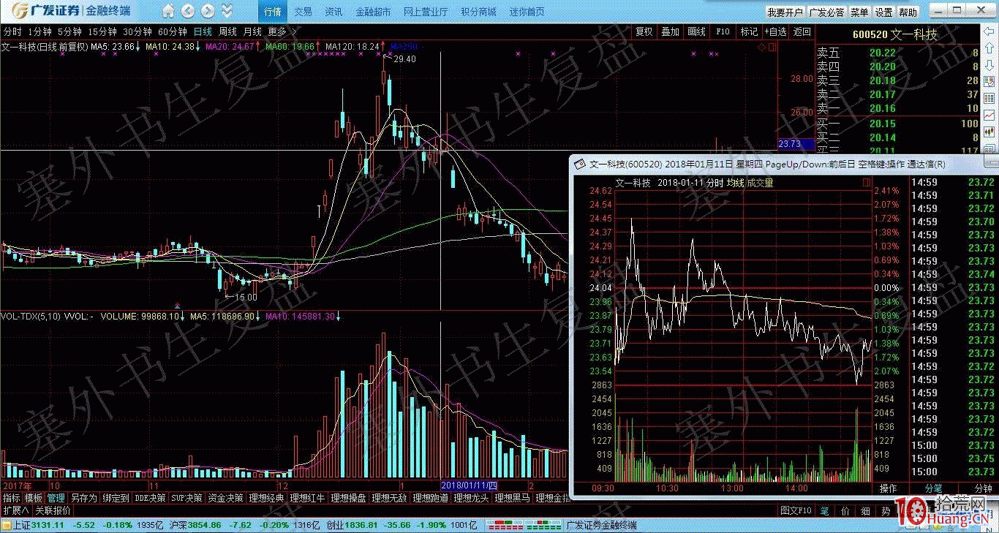Viewport: 999px width, 533px height.
Task: Select the 15分钟 period
Action: click(102, 31)
